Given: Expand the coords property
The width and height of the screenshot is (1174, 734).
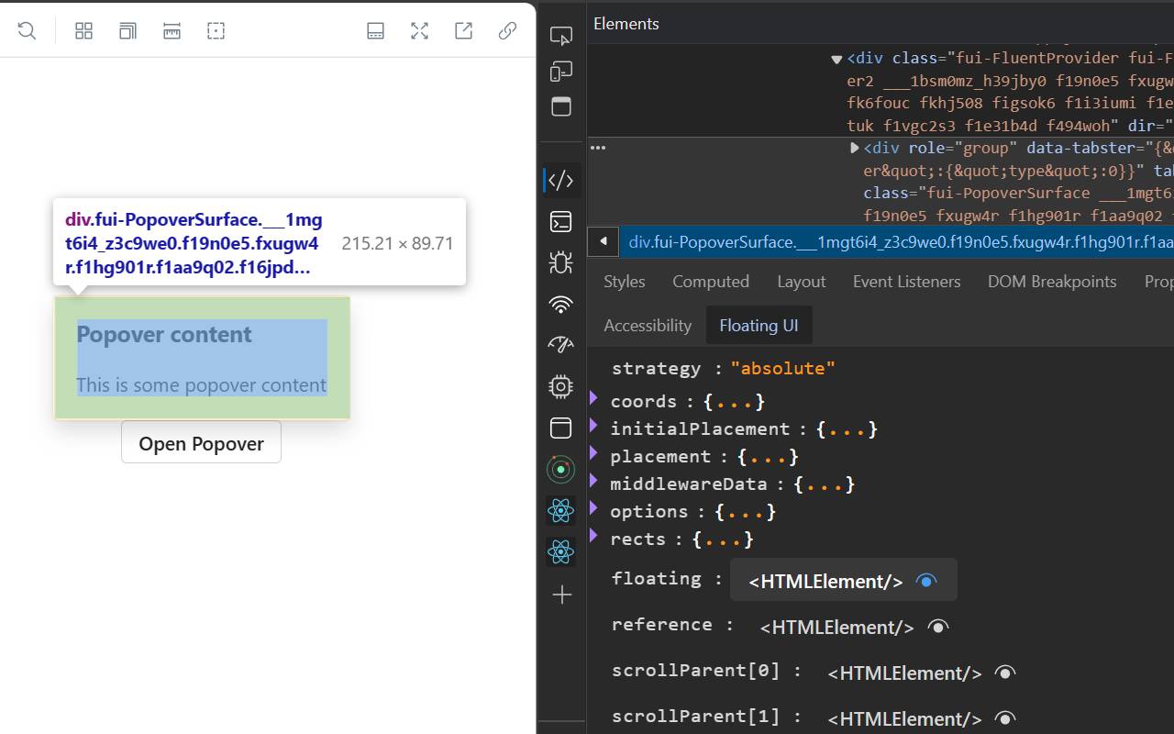Looking at the screenshot, I should click(593, 398).
